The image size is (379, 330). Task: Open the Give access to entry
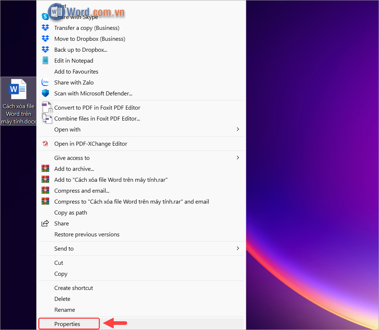click(141, 158)
